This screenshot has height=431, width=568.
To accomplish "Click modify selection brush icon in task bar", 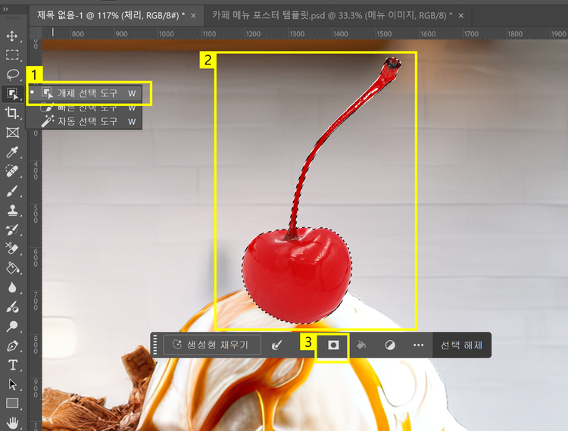I will click(x=277, y=345).
